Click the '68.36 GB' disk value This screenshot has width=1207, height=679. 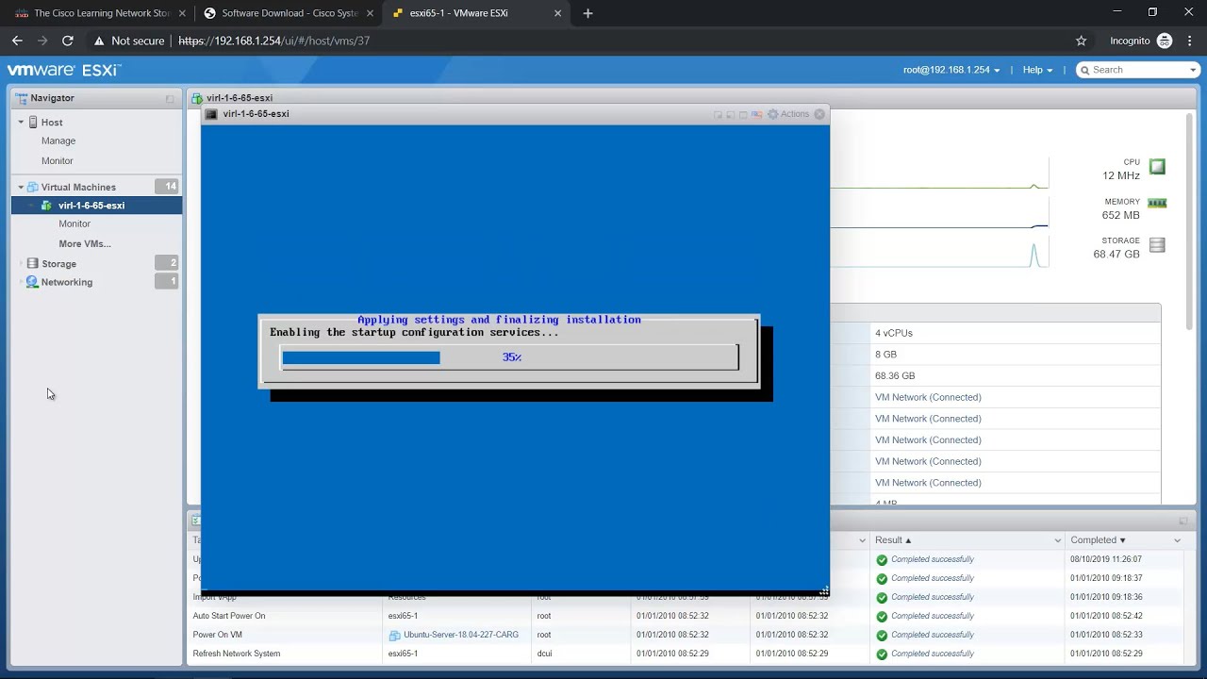pos(895,375)
